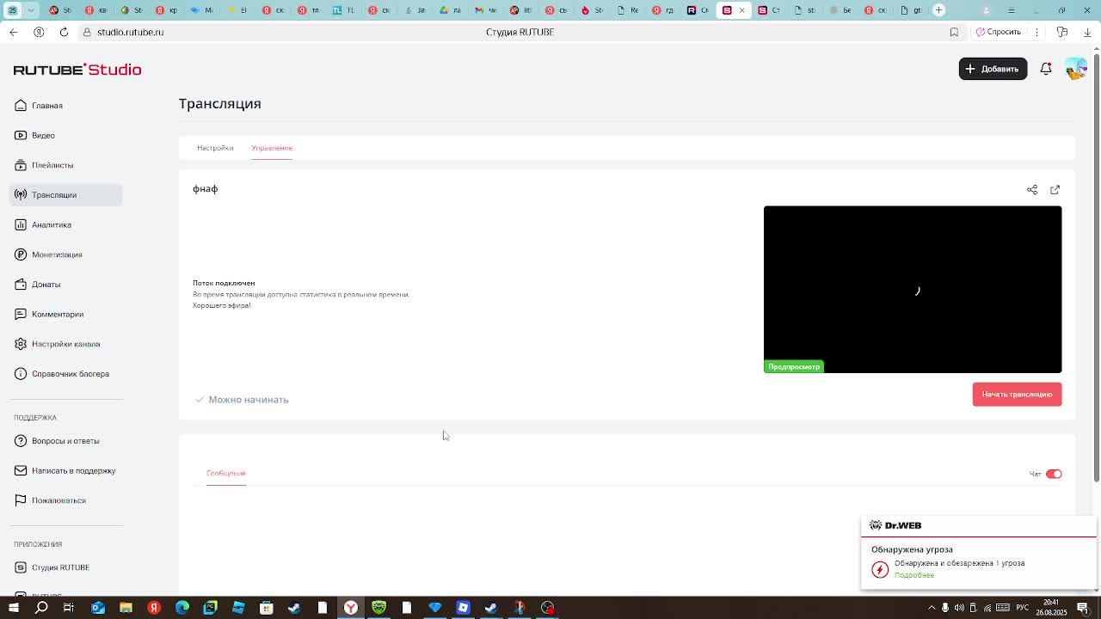Open the Windows Start menu
1101x619 pixels.
[13, 608]
